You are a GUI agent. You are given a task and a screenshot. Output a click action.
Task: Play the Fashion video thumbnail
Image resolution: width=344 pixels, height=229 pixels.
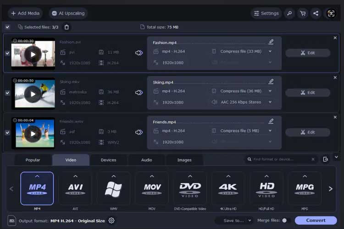pyautogui.click(x=33, y=55)
